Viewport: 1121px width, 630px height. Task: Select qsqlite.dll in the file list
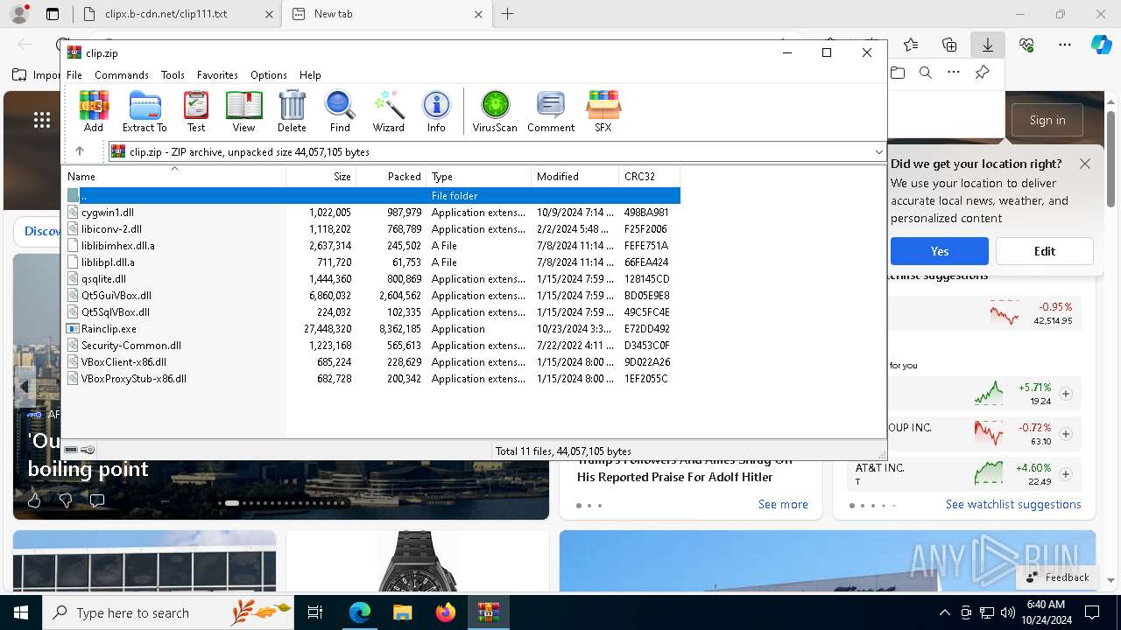[x=372, y=279]
